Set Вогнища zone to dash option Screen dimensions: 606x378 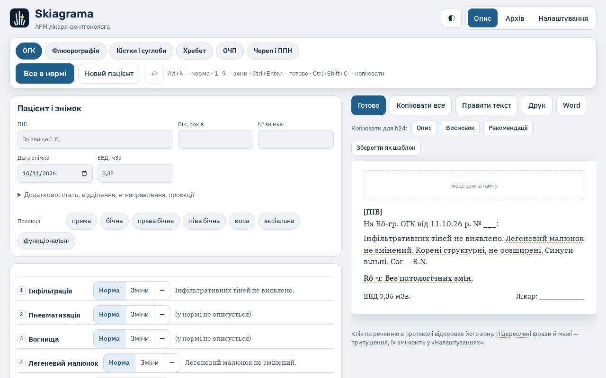click(x=162, y=338)
